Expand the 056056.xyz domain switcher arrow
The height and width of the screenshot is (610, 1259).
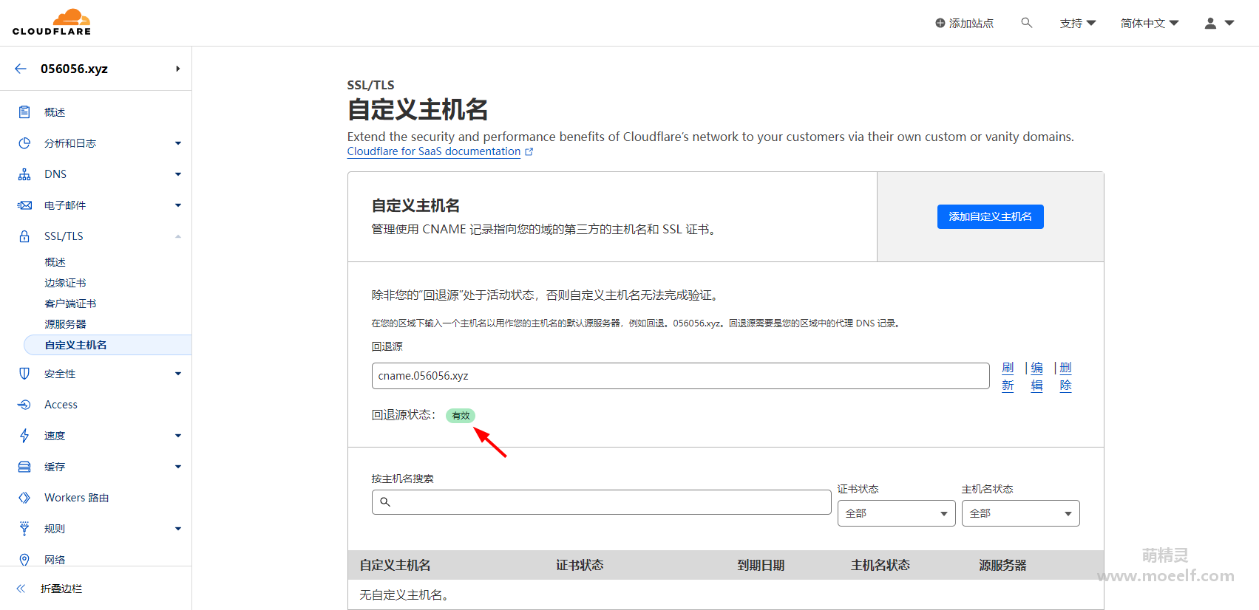[x=177, y=69]
